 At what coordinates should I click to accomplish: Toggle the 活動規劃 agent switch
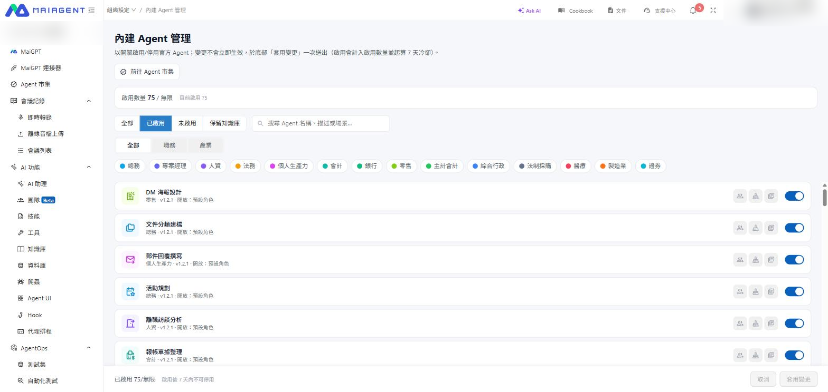click(794, 292)
